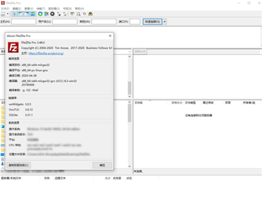Image resolution: width=262 pixels, height=197 pixels.
Task: Click local file list scrollbar down arrow
Action: [130, 166]
